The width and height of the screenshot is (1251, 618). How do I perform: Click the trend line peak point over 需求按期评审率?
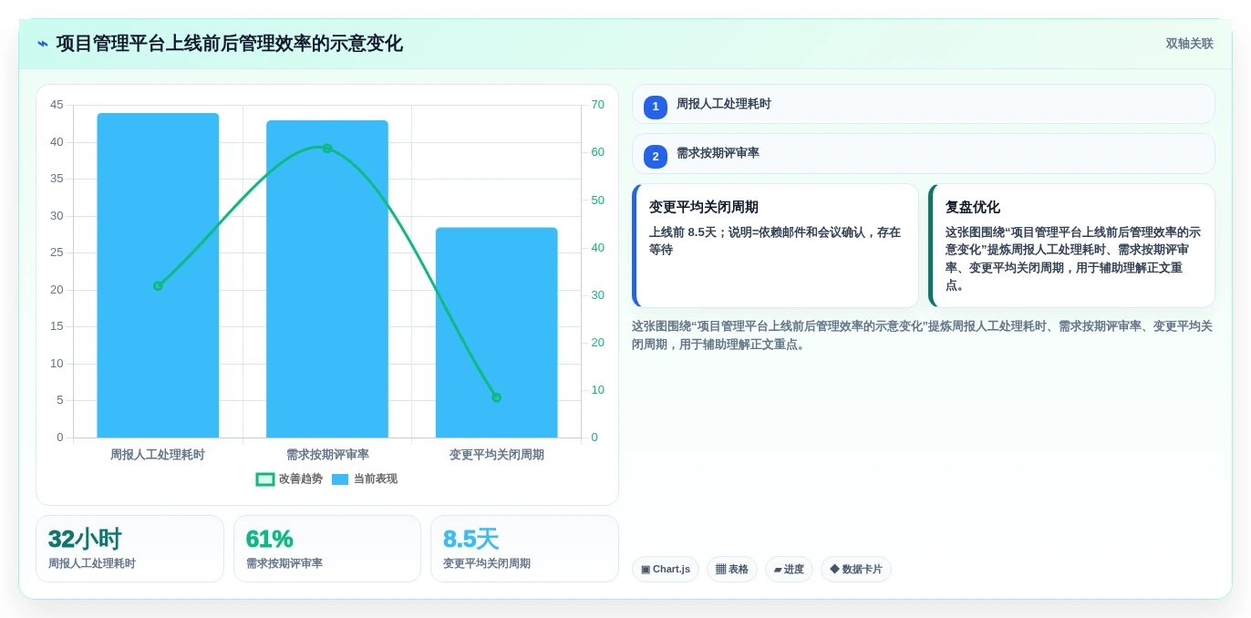click(x=327, y=148)
